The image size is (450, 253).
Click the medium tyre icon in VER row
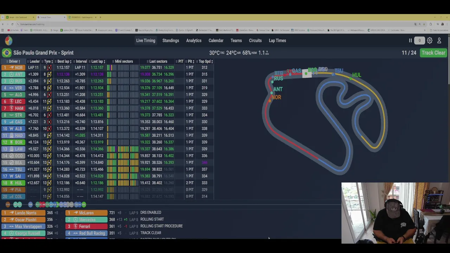49,88
